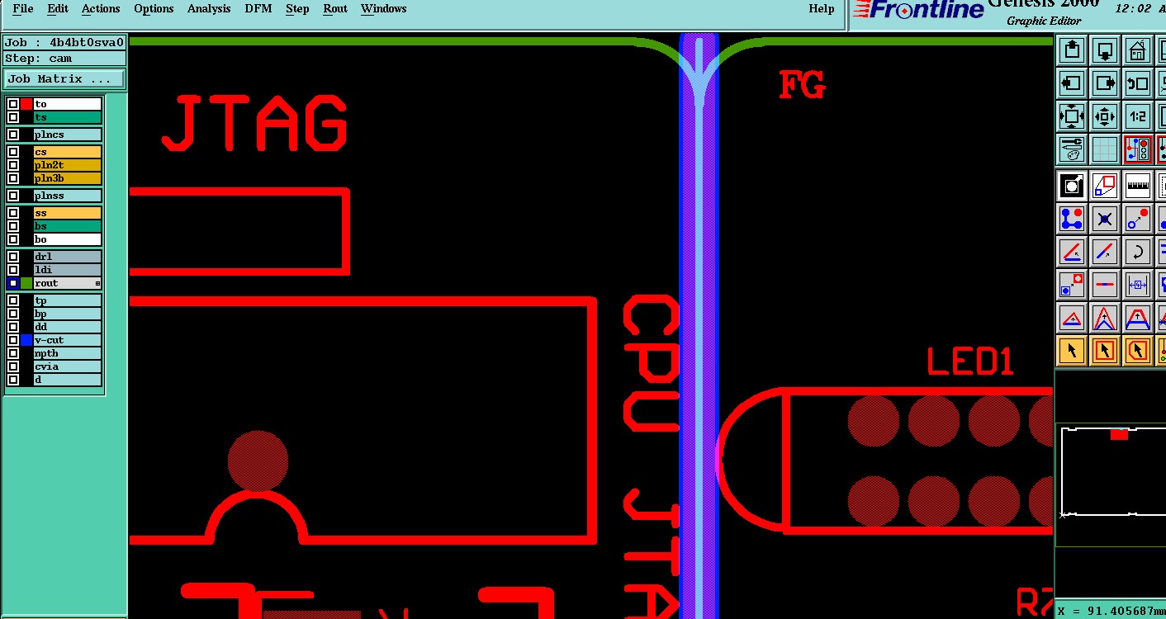The image size is (1166, 619).
Task: Open the DFM menu
Action: tap(258, 9)
